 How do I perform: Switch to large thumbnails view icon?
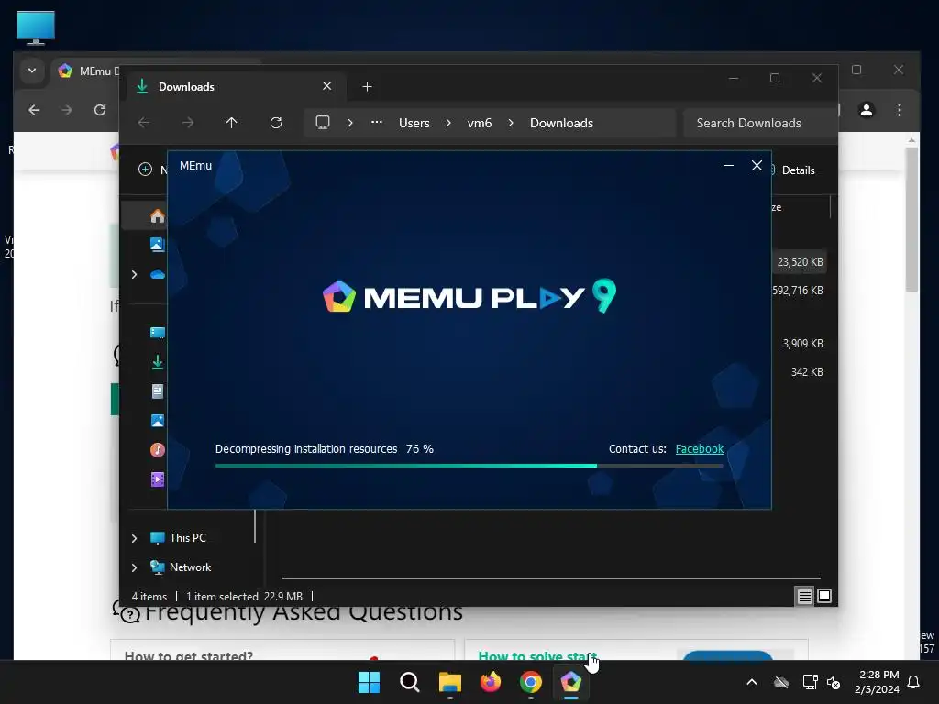point(824,596)
